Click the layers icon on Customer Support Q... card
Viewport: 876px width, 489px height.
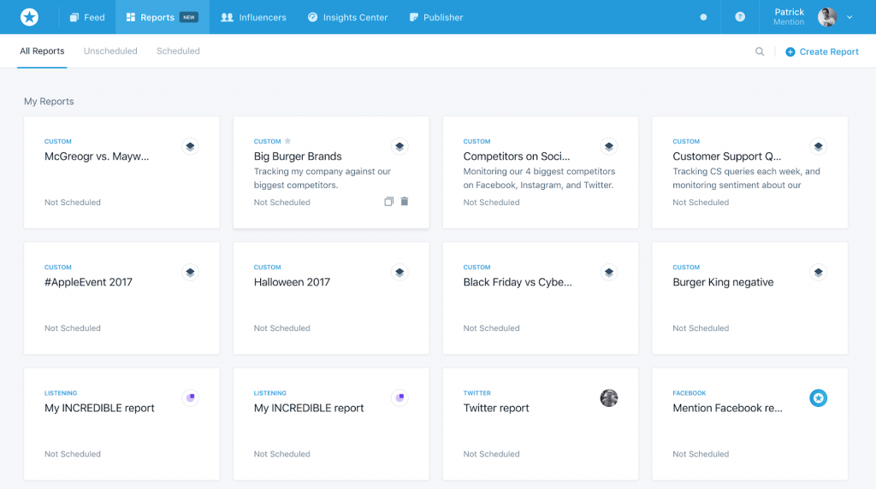pyautogui.click(x=819, y=146)
